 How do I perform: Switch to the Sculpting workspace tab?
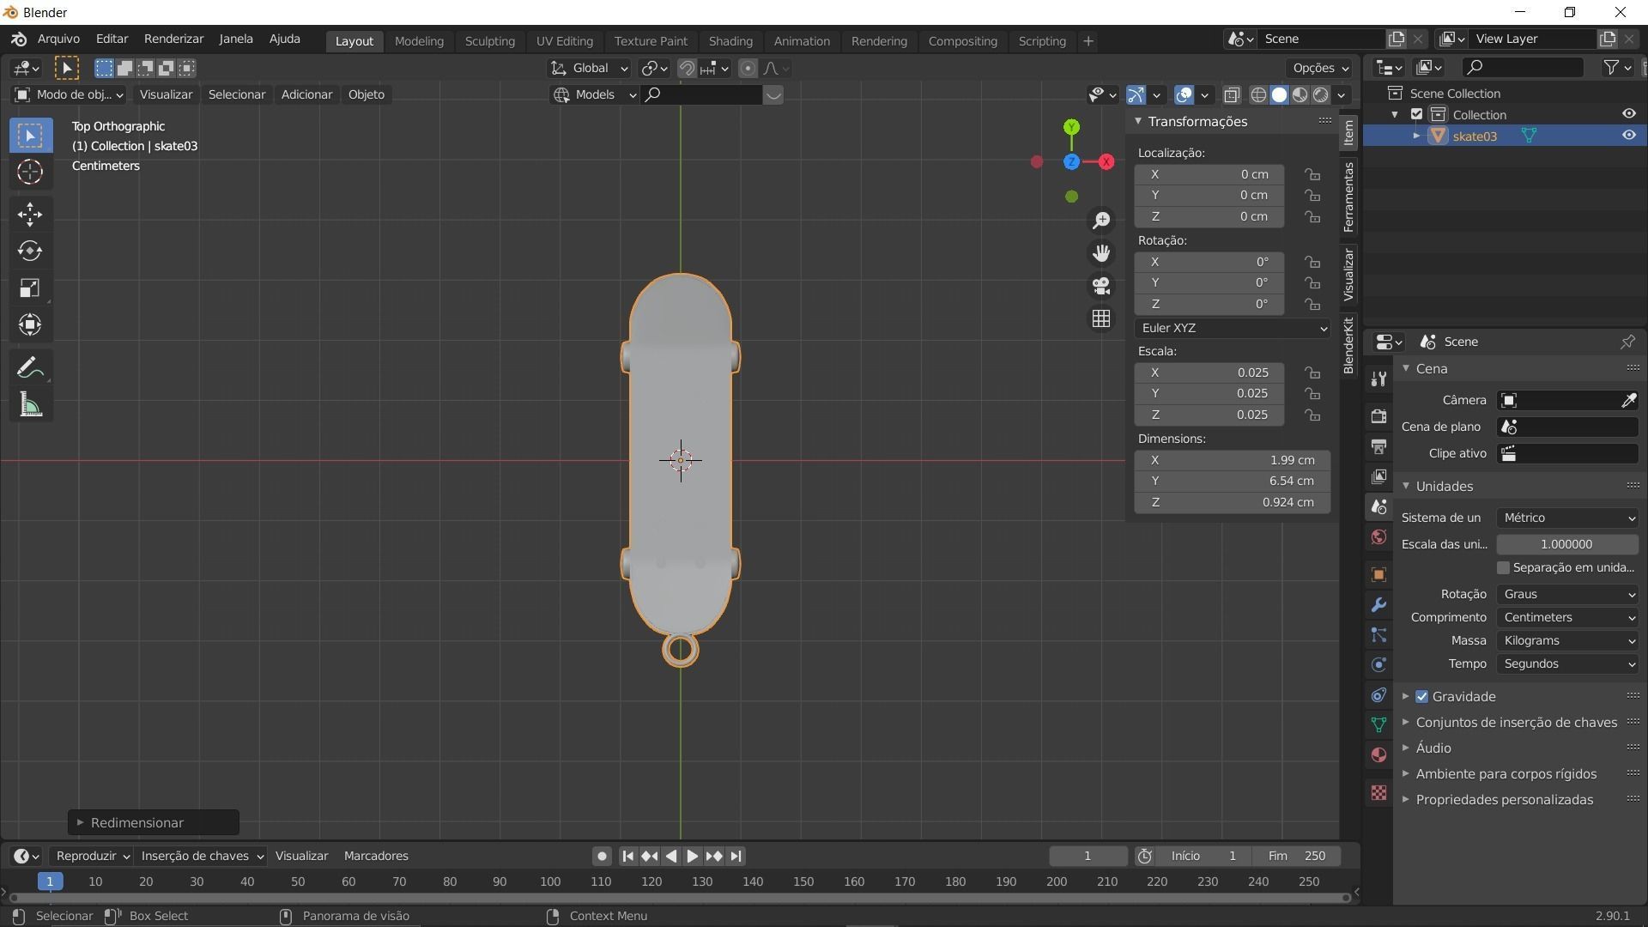tap(489, 41)
